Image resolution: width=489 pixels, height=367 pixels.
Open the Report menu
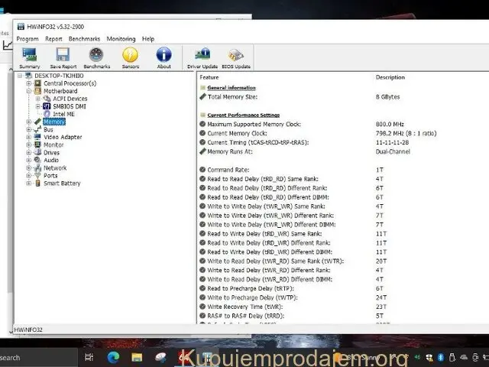[x=53, y=39]
